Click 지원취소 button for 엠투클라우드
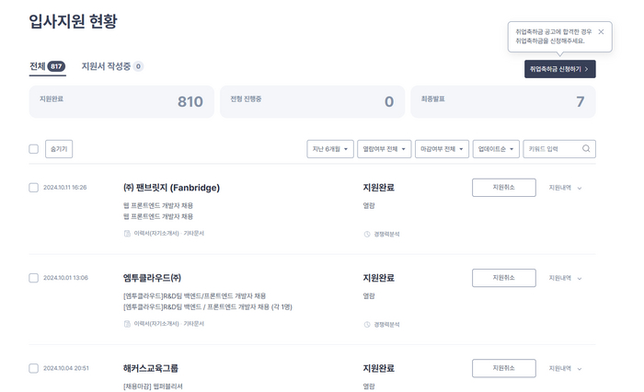This screenshot has width=644, height=392. click(503, 278)
